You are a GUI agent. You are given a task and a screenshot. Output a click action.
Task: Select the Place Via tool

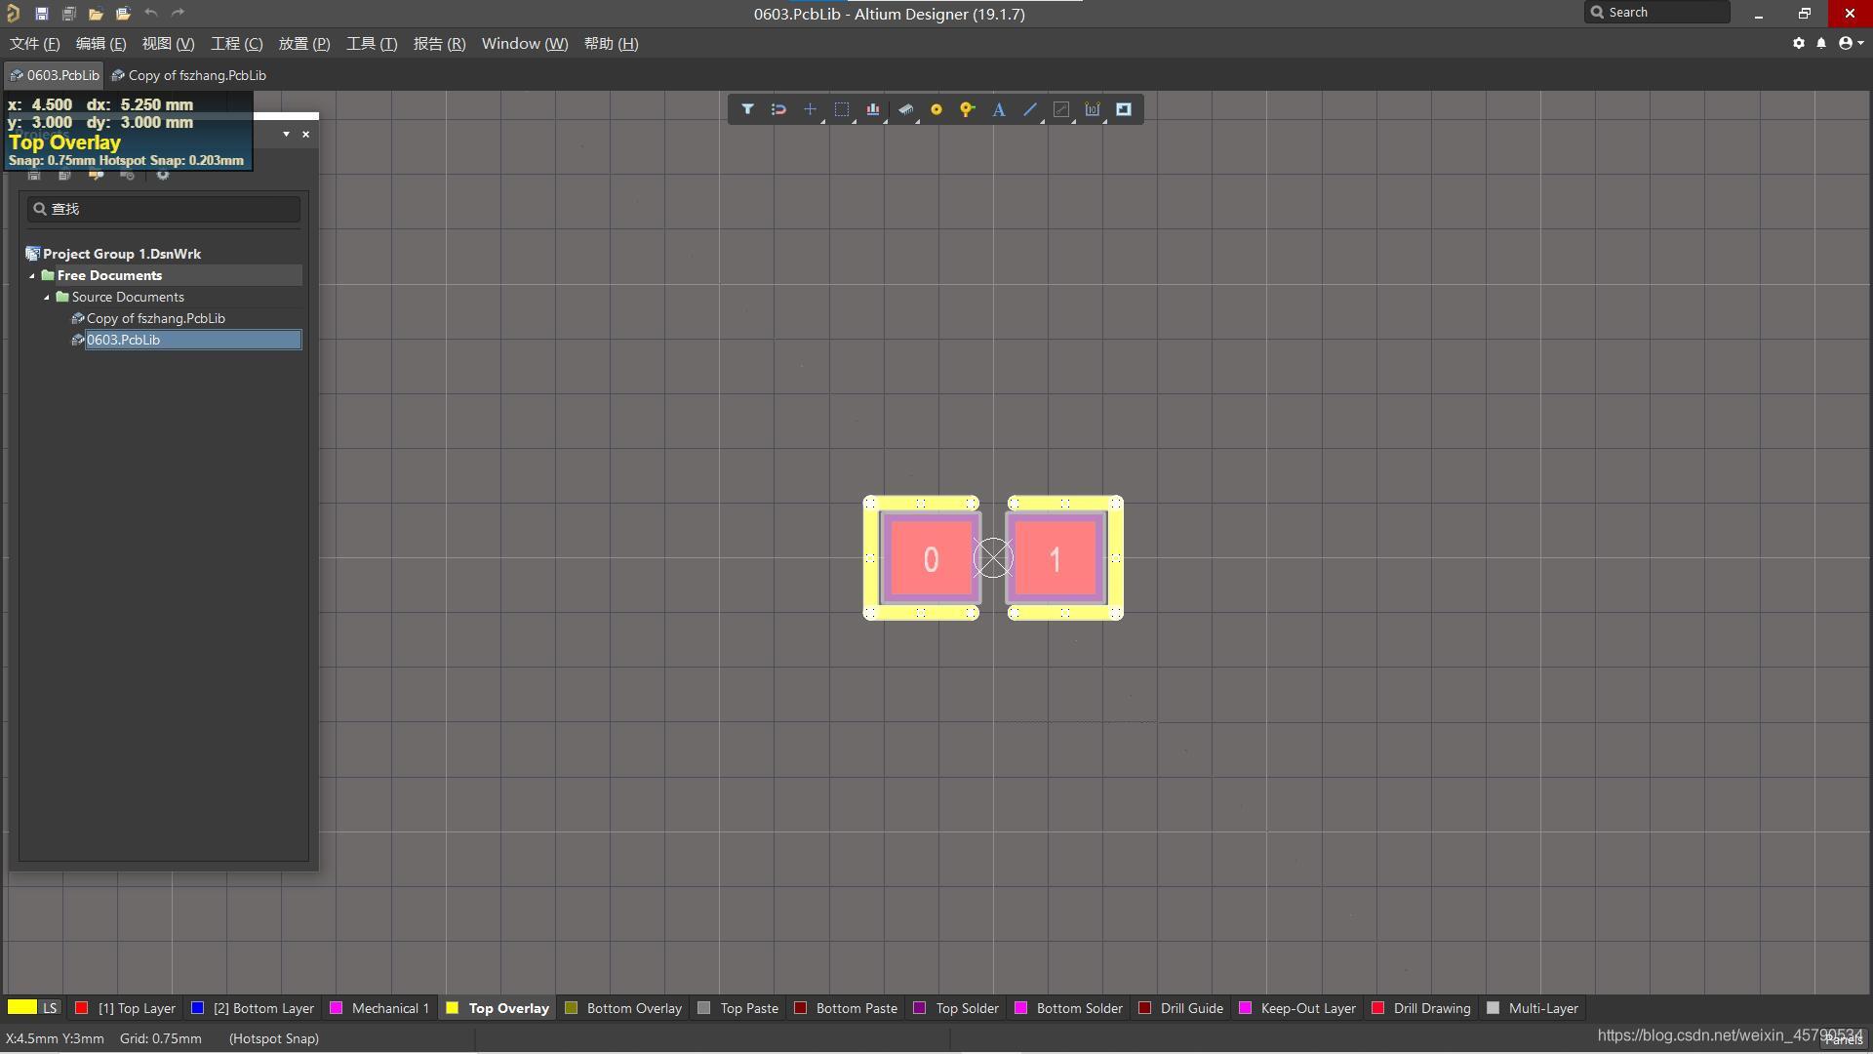pyautogui.click(x=967, y=109)
